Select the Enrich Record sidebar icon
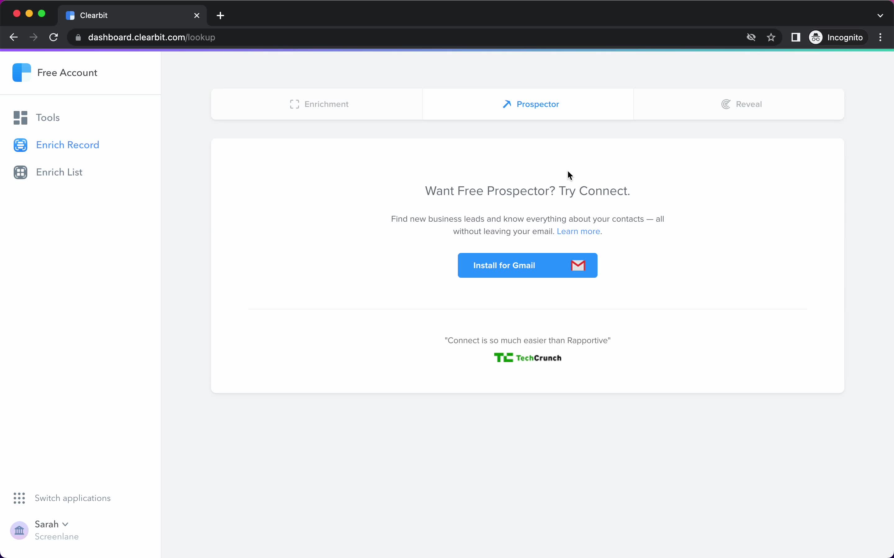The image size is (894, 558). (x=20, y=145)
